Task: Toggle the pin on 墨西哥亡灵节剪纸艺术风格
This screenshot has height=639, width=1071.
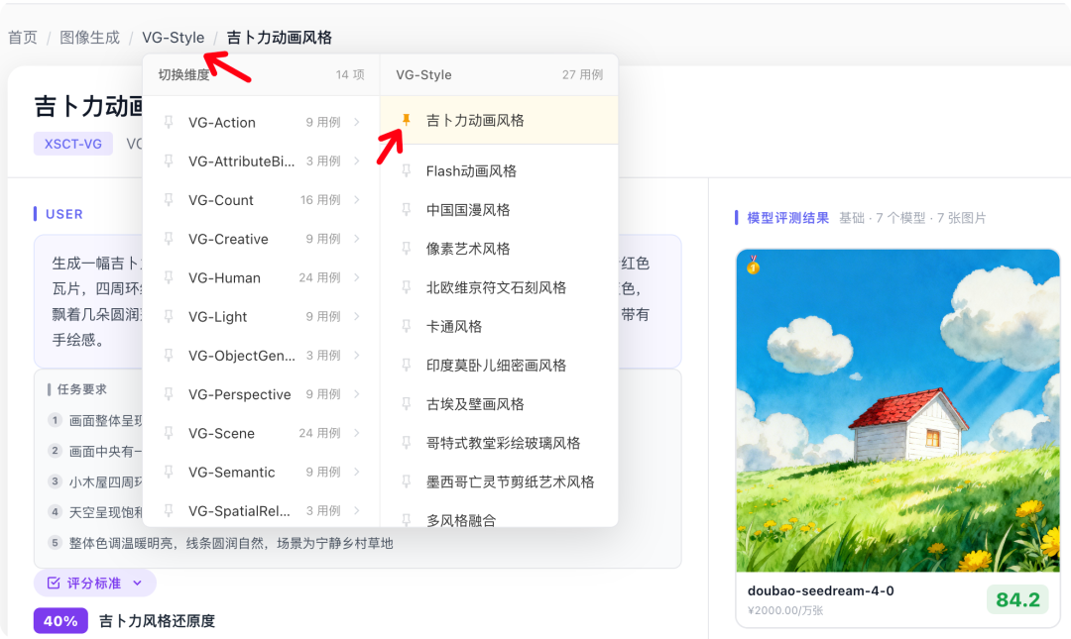Action: (406, 480)
